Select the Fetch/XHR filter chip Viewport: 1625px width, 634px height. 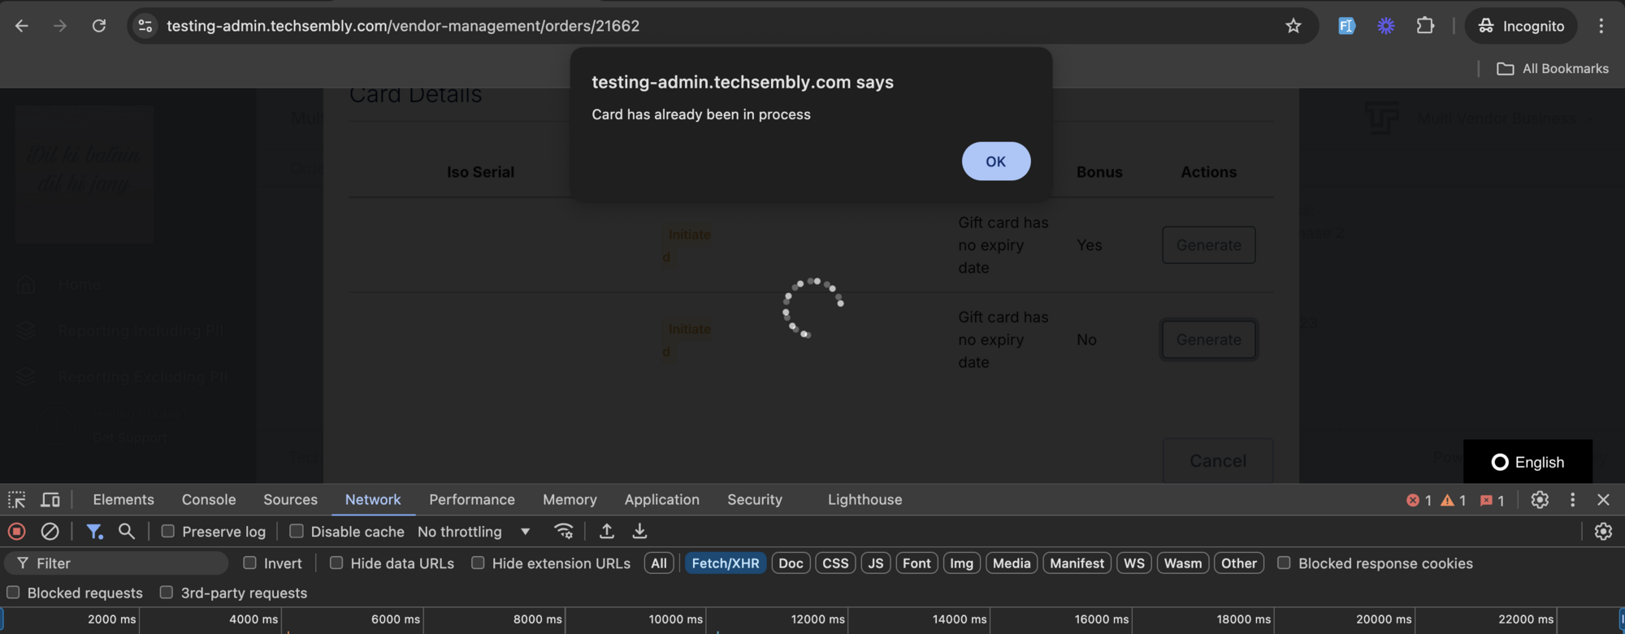click(x=725, y=563)
